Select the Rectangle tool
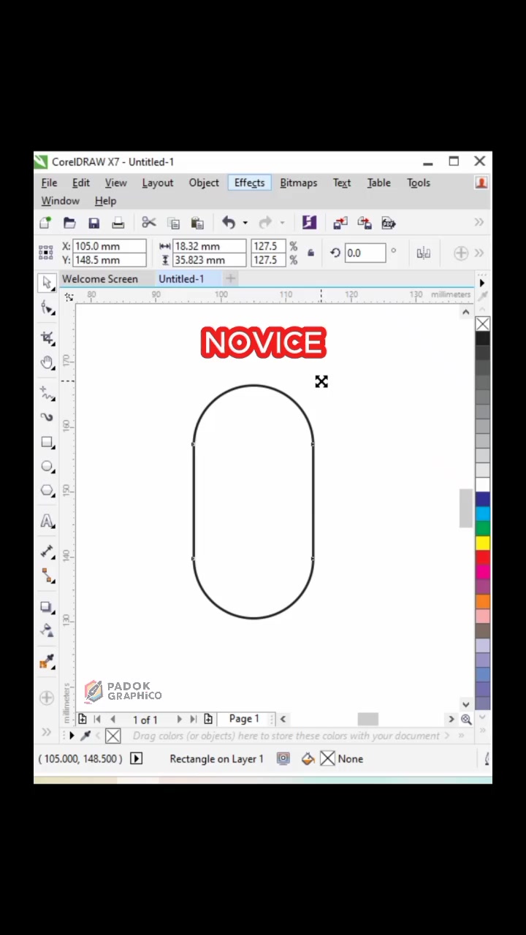Image resolution: width=526 pixels, height=935 pixels. click(x=47, y=443)
